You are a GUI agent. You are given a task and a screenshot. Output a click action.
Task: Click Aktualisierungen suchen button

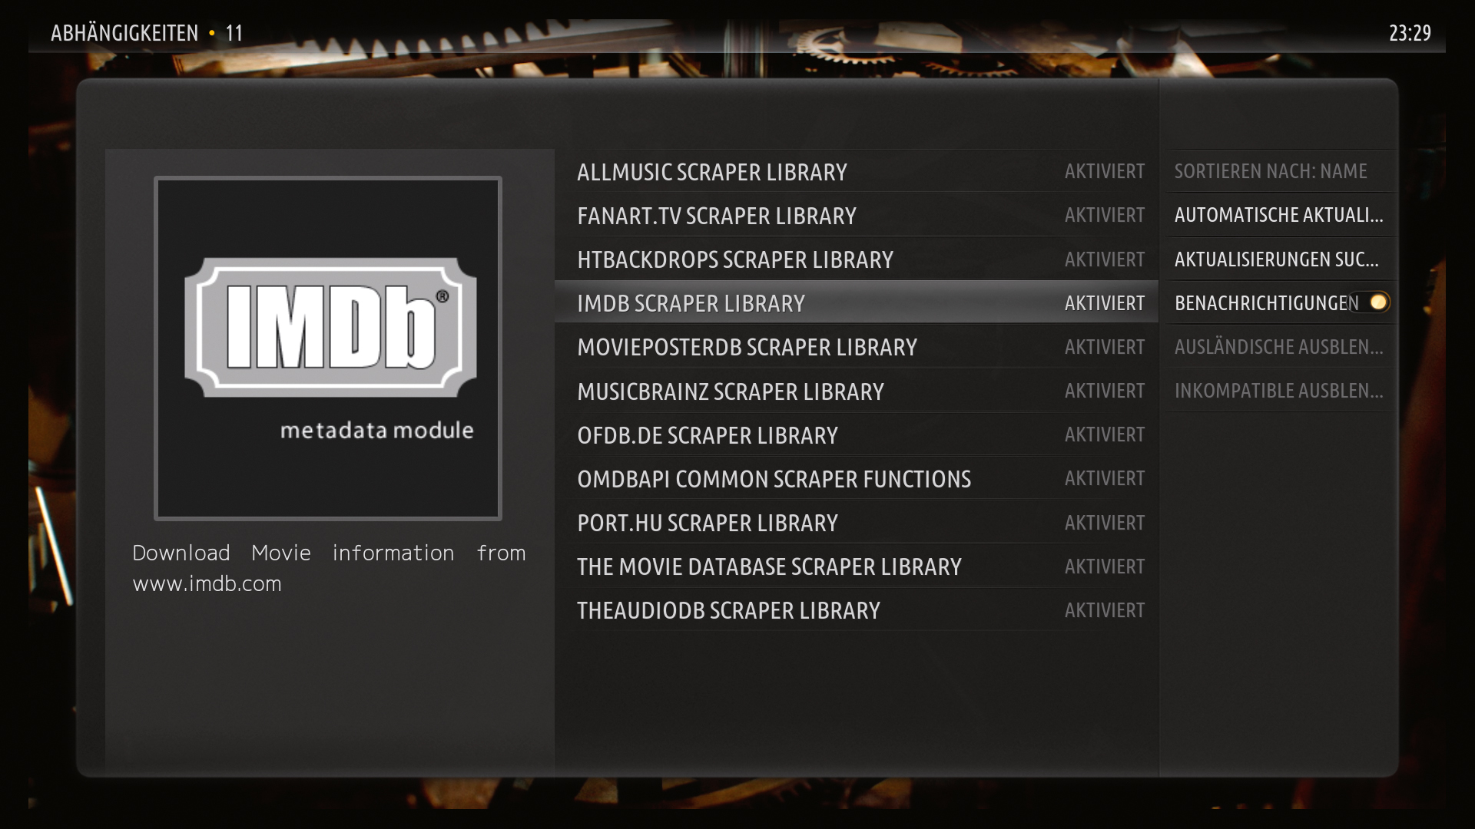(x=1276, y=259)
